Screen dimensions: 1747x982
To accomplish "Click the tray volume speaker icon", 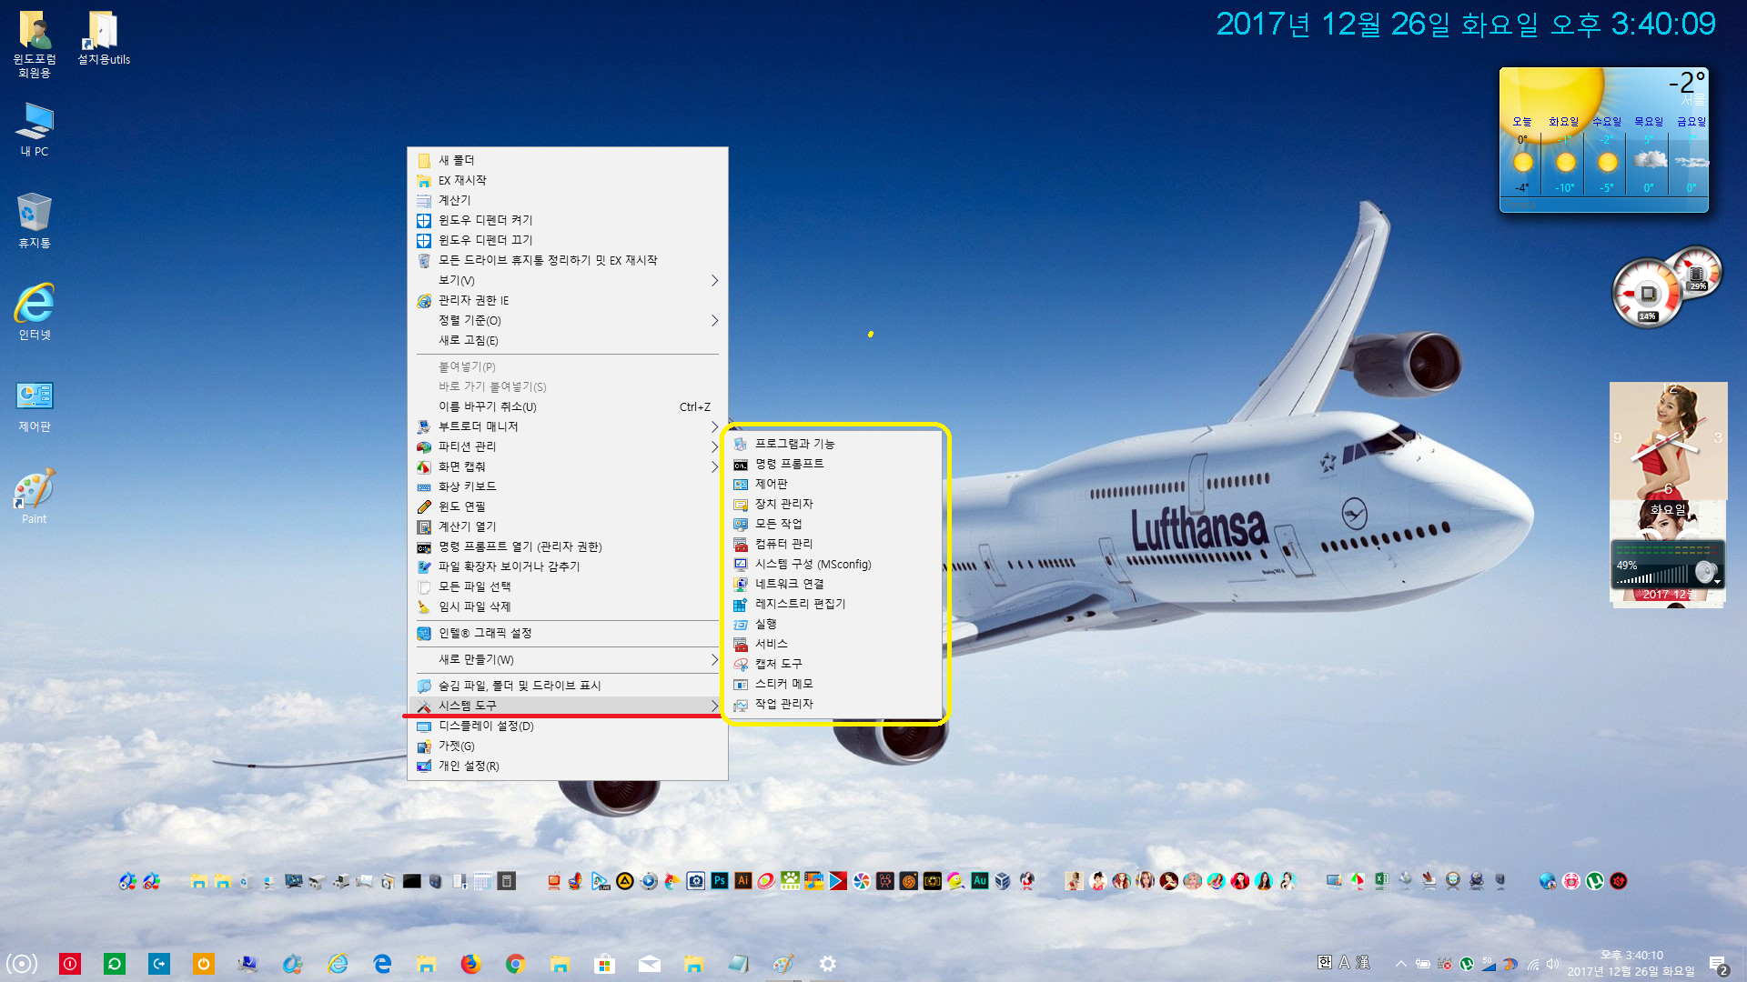I will (1552, 964).
